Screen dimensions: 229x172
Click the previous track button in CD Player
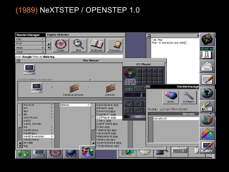point(129,111)
